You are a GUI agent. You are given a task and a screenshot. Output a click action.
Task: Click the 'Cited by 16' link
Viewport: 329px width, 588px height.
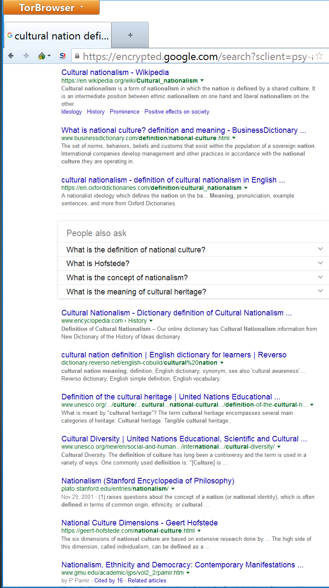(108, 580)
